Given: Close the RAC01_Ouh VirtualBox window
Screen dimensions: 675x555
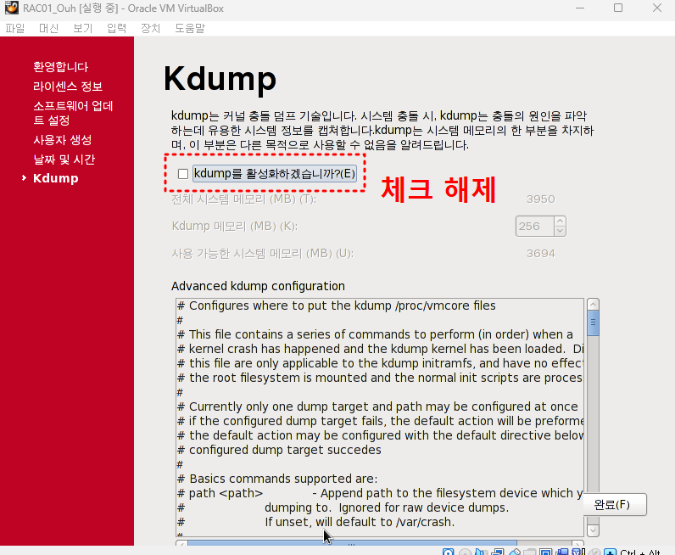Looking at the screenshot, I should point(657,8).
